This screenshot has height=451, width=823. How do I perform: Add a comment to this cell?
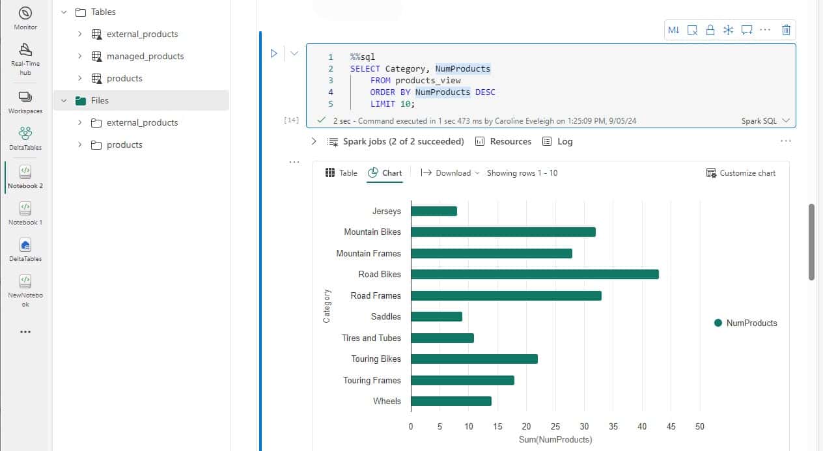pyautogui.click(x=747, y=30)
